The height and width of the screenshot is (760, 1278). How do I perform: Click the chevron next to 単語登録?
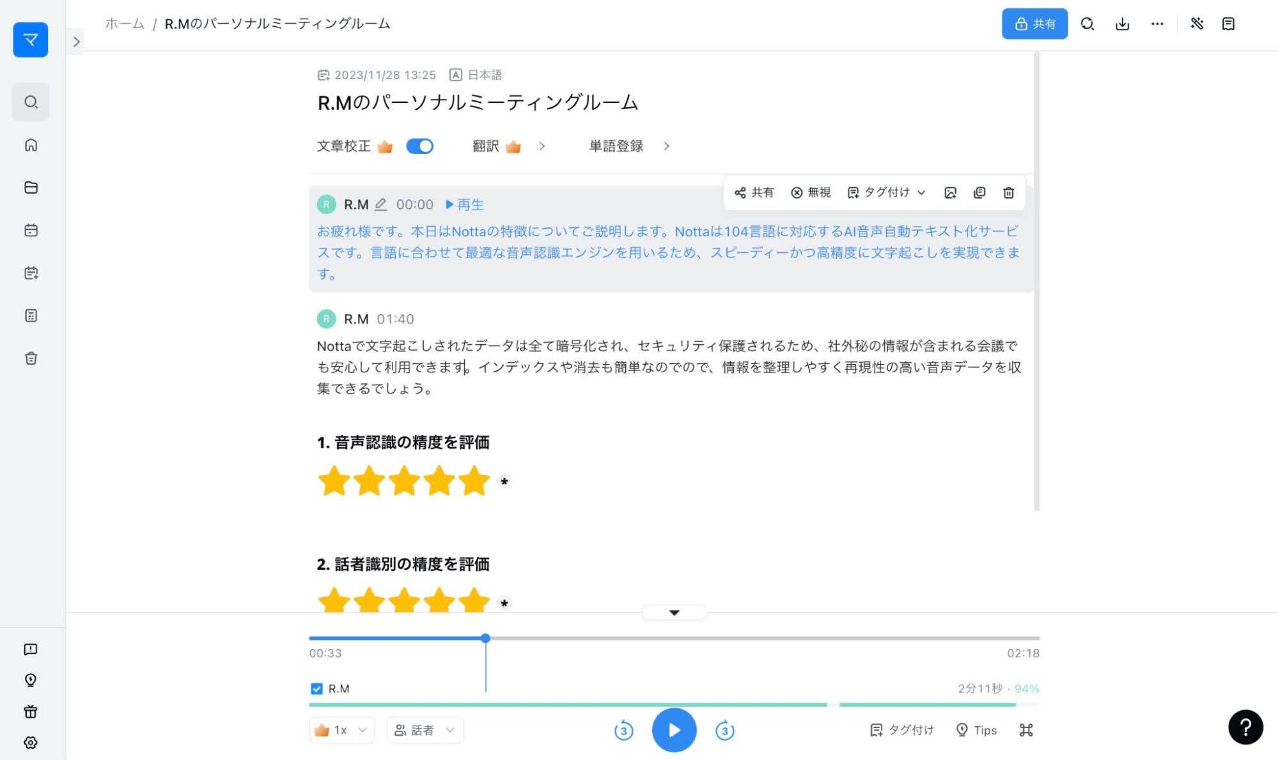pyautogui.click(x=667, y=146)
